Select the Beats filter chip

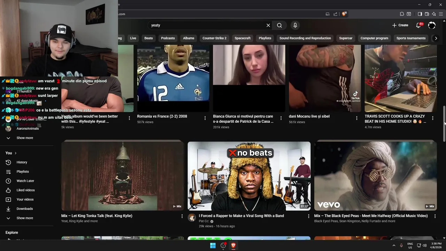pyautogui.click(x=148, y=38)
